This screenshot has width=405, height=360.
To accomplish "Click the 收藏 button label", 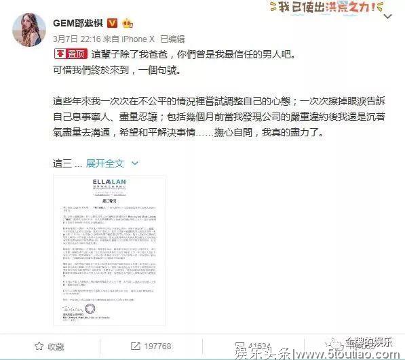I will coord(56,346).
